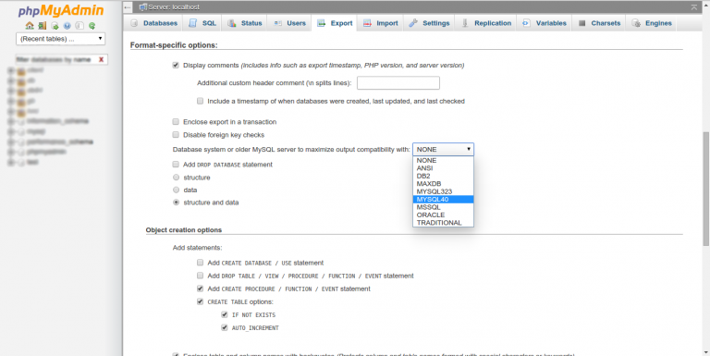This screenshot has width=710, height=356.
Task: Click the performance_schema database icon
Action: pyautogui.click(x=21, y=141)
